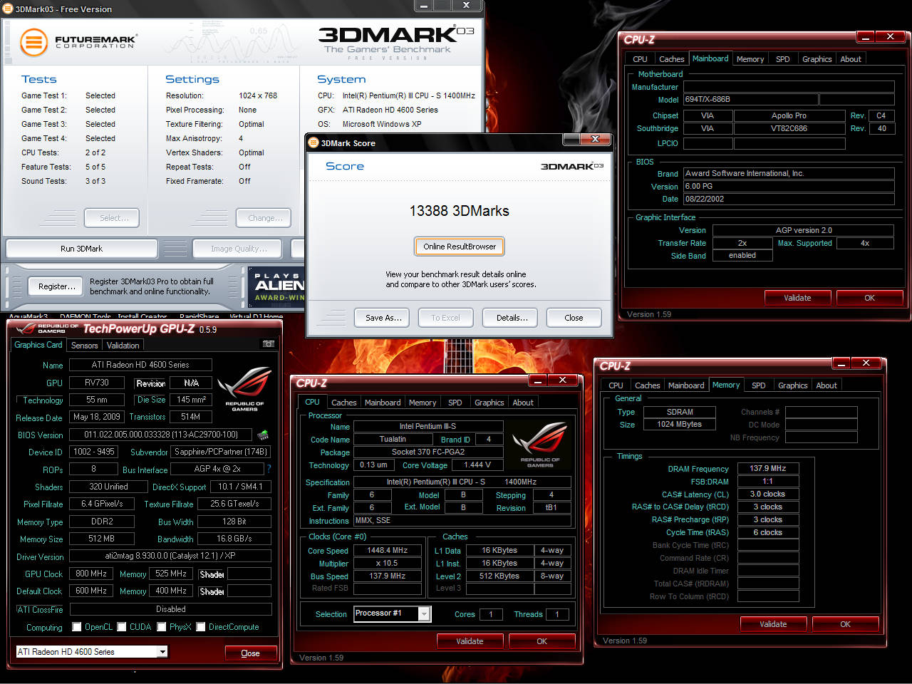Screen dimensions: 912x684
Task: Click the GPU-Z Name field ATI Radeon HD 4600
Action: click(140, 365)
